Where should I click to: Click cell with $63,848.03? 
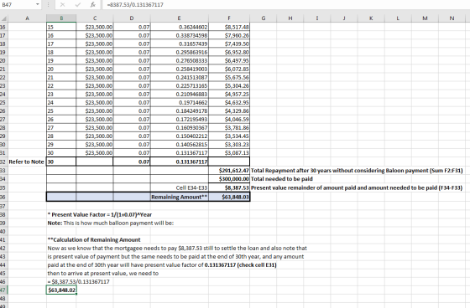pos(229,197)
